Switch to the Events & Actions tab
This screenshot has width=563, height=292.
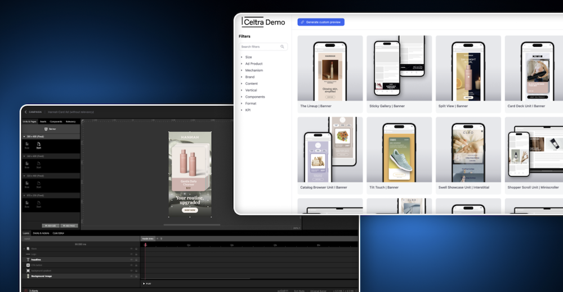tap(41, 233)
